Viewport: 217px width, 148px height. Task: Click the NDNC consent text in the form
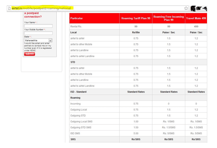[38, 47]
